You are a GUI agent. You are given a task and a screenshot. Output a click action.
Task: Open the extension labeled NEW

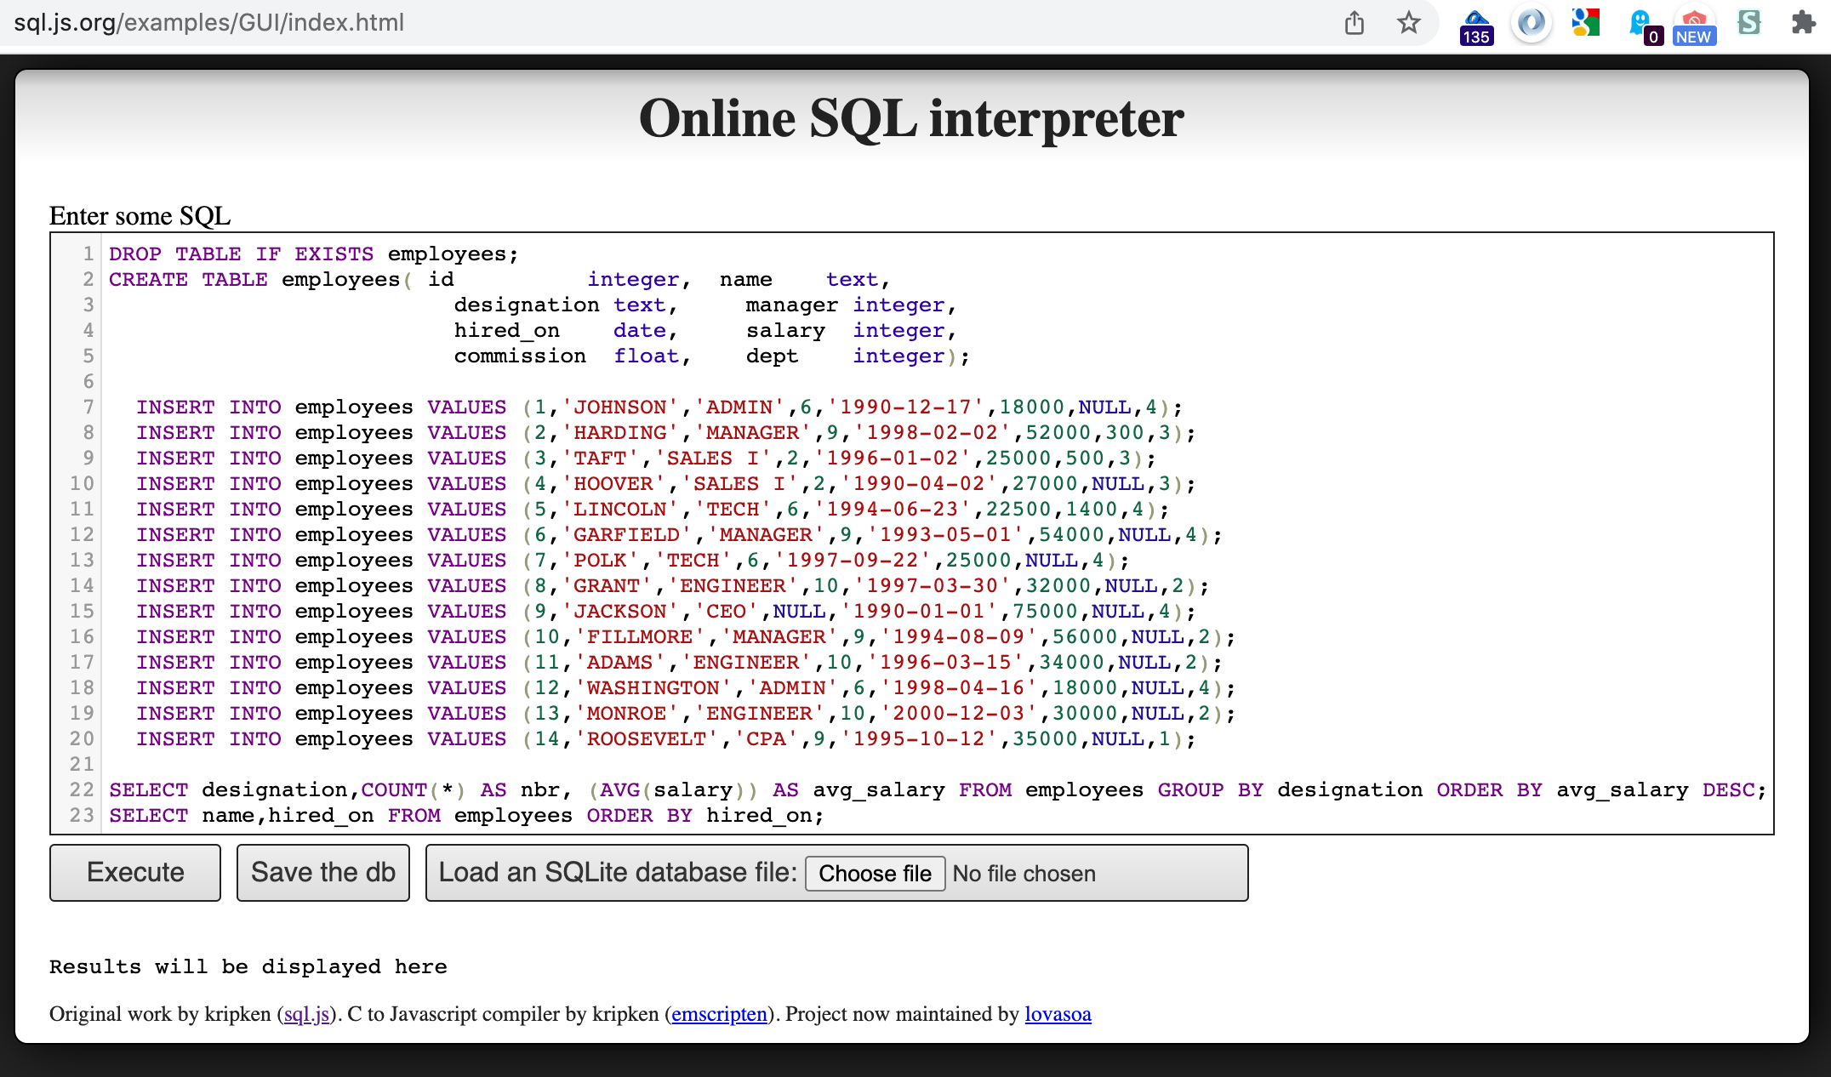click(x=1694, y=26)
